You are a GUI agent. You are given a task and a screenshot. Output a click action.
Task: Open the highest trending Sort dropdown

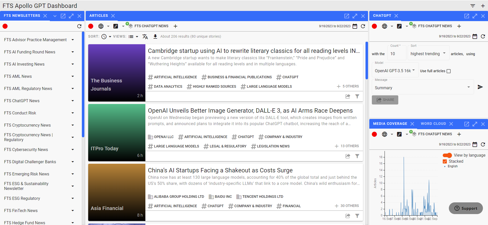(429, 53)
